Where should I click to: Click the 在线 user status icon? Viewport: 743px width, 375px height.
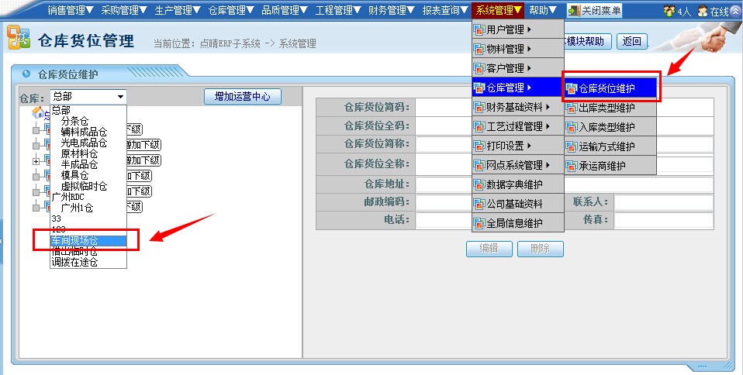coord(703,12)
